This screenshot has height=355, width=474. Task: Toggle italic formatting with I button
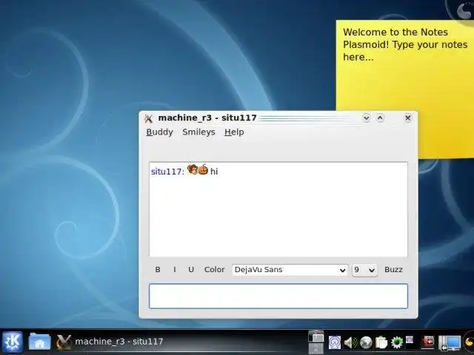click(x=175, y=269)
